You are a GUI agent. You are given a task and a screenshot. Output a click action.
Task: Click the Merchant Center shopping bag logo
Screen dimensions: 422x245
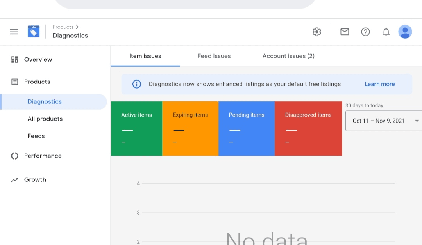(x=34, y=32)
